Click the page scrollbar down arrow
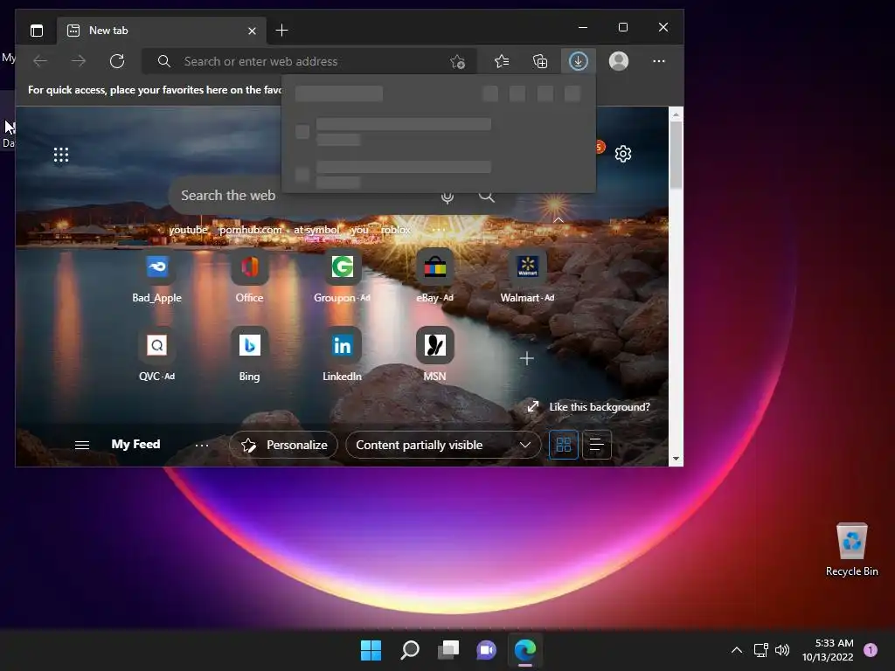This screenshot has height=671, width=895. 676,459
